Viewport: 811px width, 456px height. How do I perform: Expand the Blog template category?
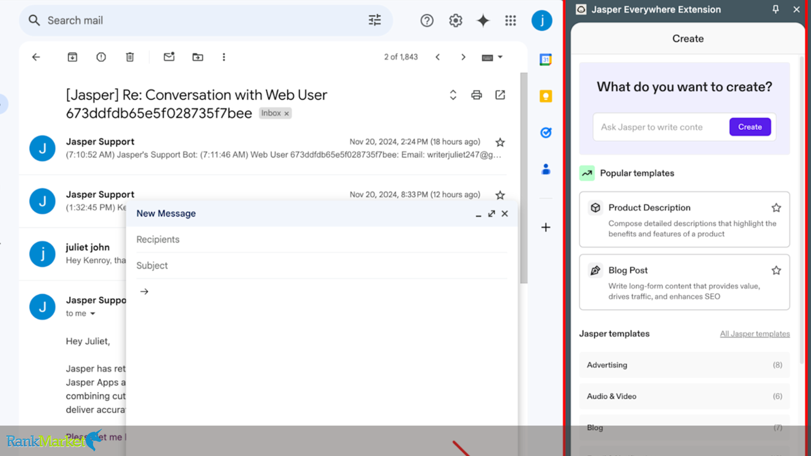point(684,427)
